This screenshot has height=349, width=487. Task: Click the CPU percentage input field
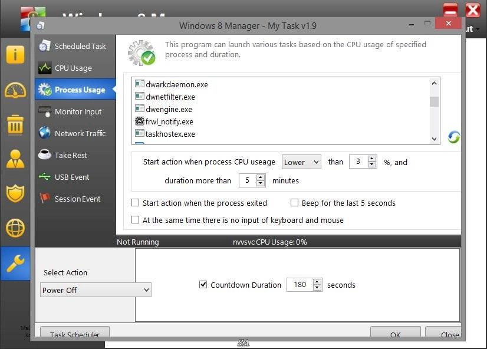coord(358,162)
